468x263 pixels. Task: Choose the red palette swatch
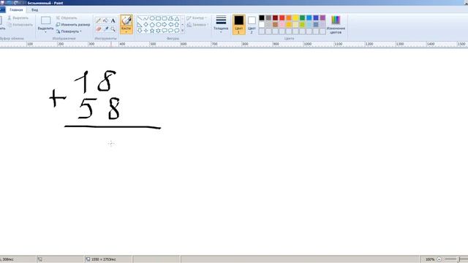[282, 18]
